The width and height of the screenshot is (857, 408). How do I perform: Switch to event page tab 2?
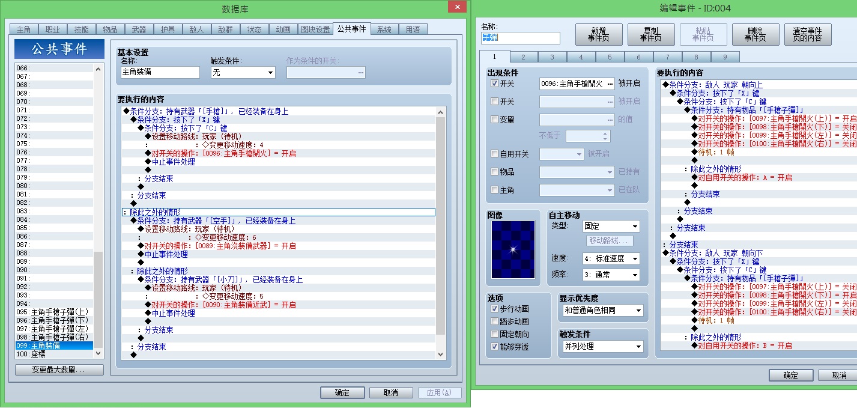point(524,57)
